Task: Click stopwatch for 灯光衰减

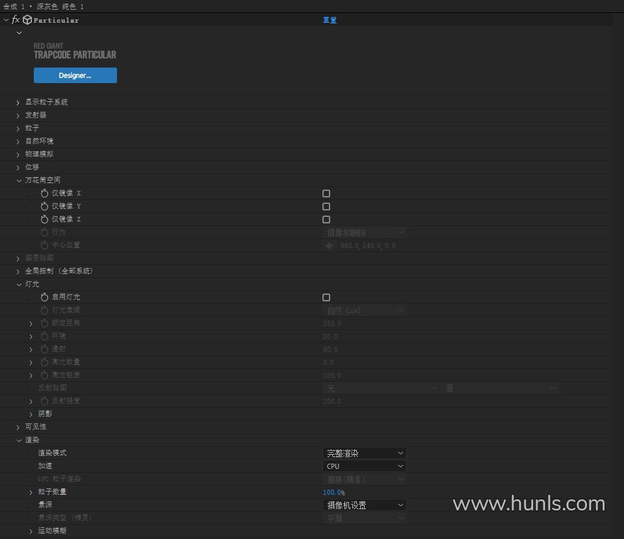Action: coord(44,310)
